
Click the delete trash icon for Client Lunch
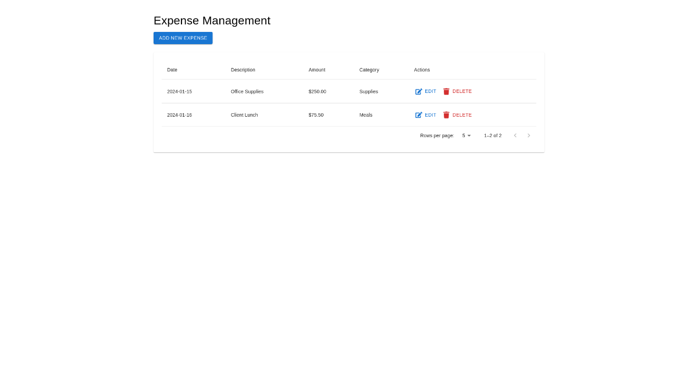pyautogui.click(x=446, y=115)
